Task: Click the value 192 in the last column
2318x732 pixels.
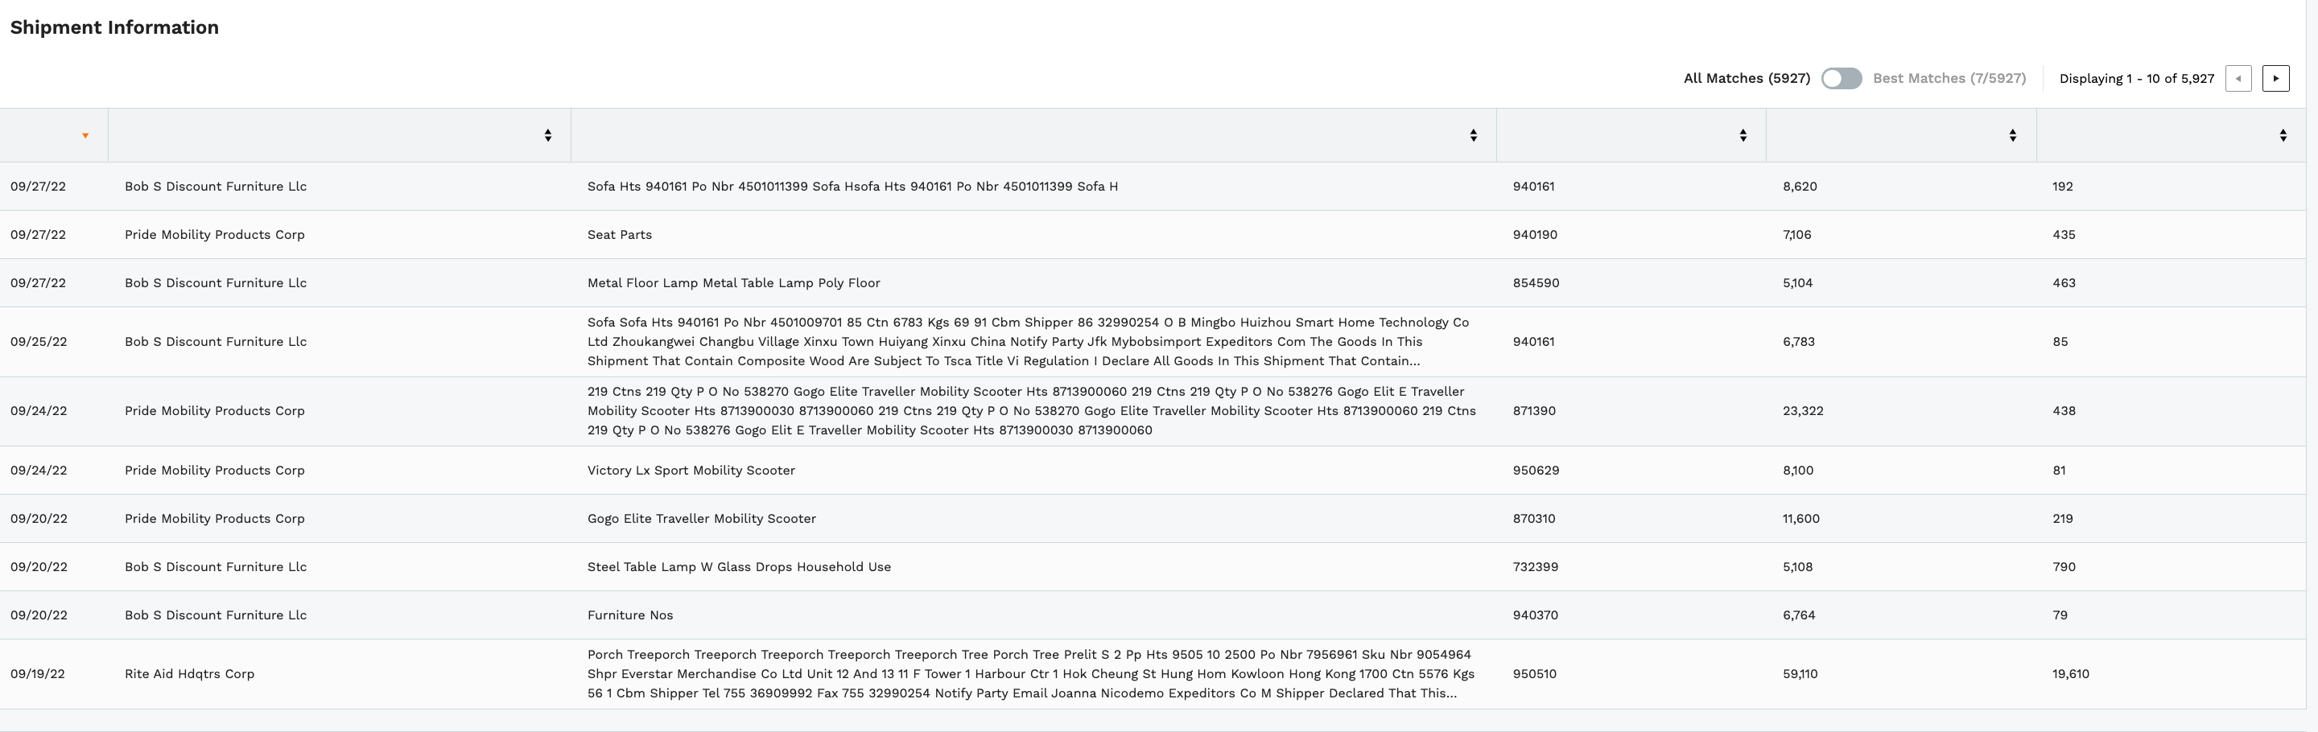Action: (x=2062, y=187)
